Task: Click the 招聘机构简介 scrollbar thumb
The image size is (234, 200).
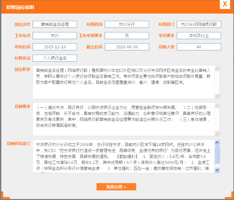Action: pos(217,155)
